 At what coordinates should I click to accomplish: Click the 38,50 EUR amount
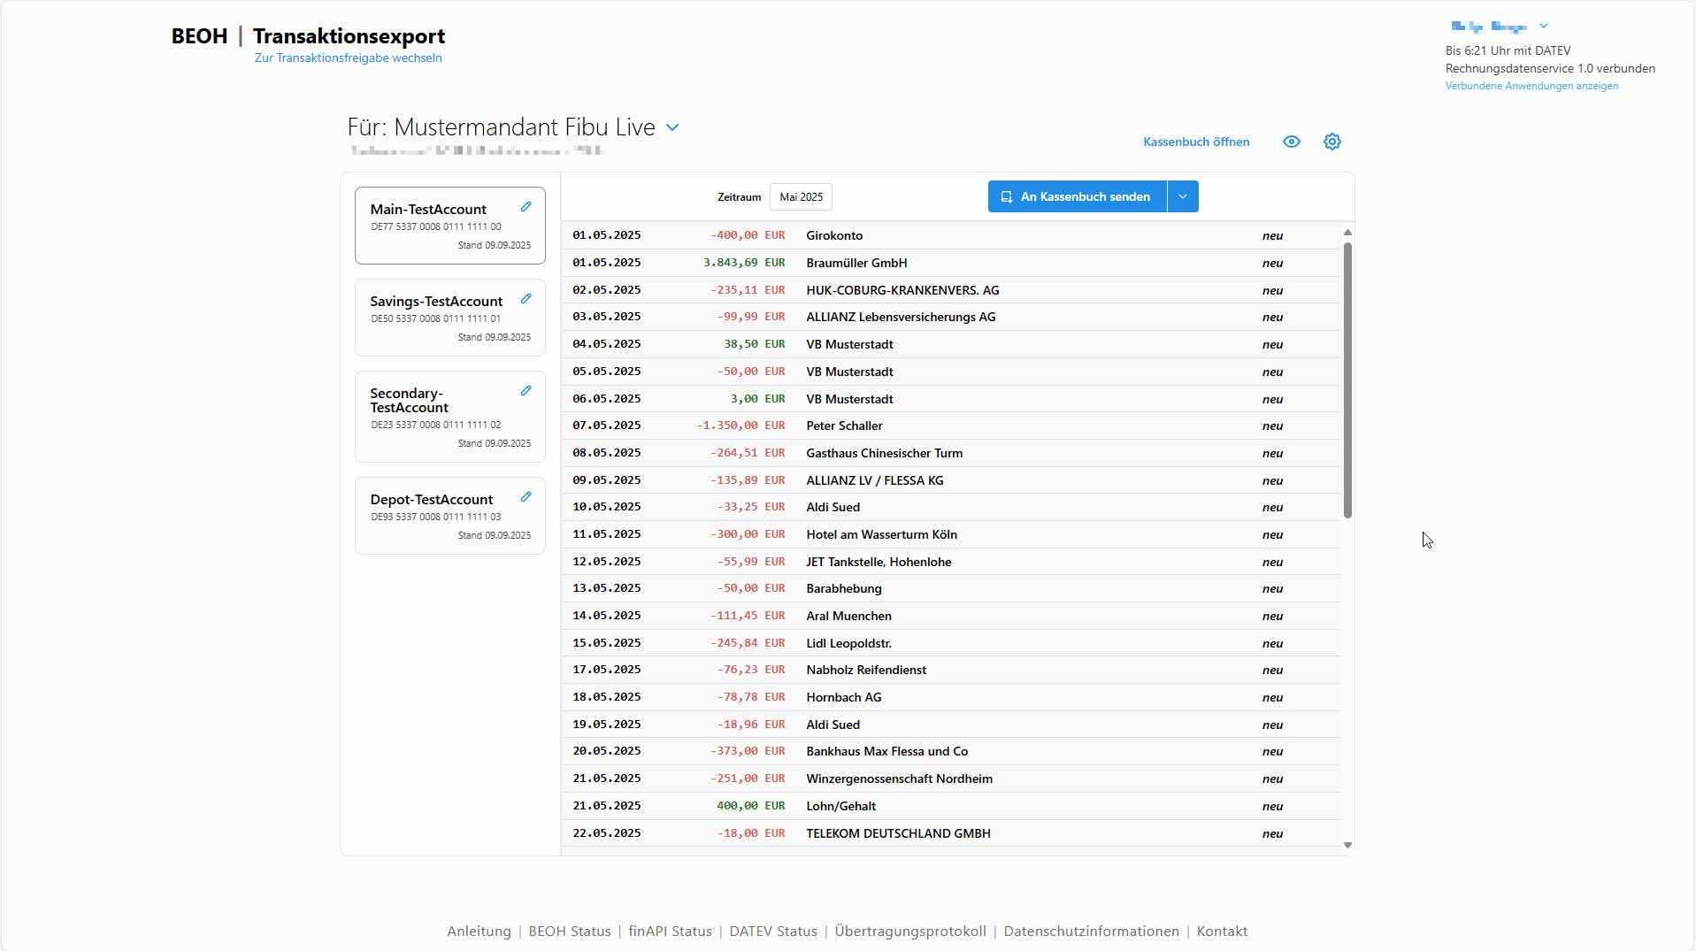pyautogui.click(x=755, y=344)
